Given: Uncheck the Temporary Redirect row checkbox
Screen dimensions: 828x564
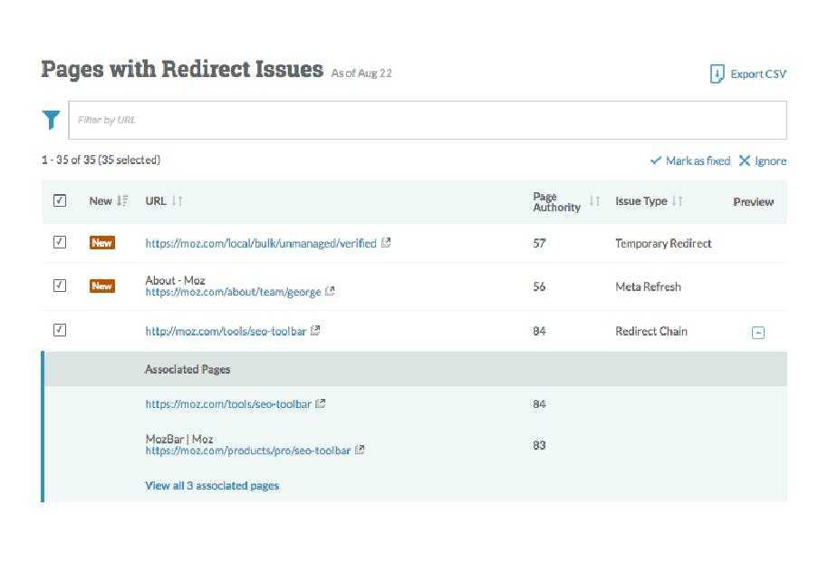Looking at the screenshot, I should click(59, 241).
